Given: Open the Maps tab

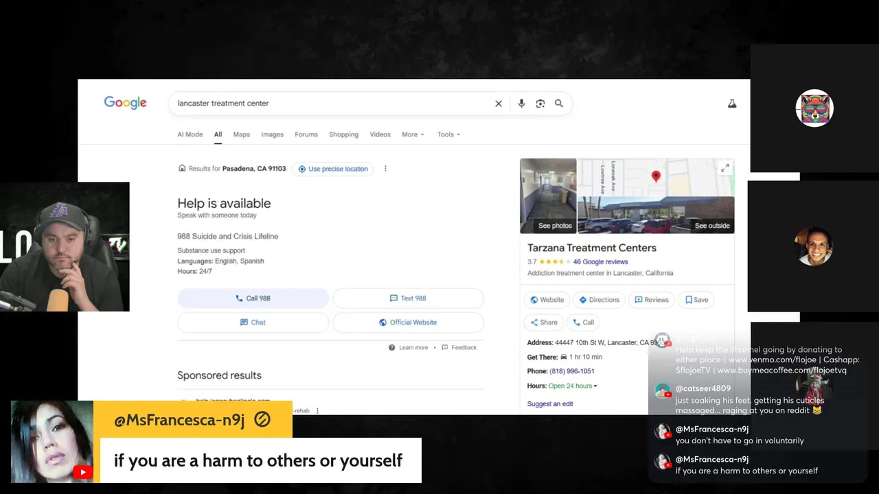Looking at the screenshot, I should (x=242, y=134).
